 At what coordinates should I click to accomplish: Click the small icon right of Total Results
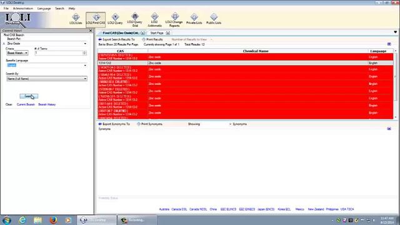tap(389, 44)
